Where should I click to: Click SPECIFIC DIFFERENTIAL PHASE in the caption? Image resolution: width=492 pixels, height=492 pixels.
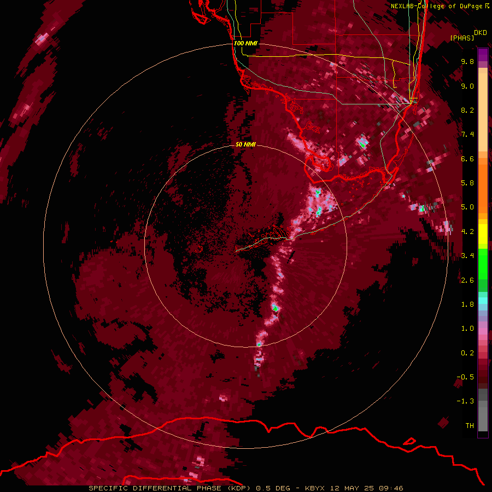pyautogui.click(x=155, y=488)
